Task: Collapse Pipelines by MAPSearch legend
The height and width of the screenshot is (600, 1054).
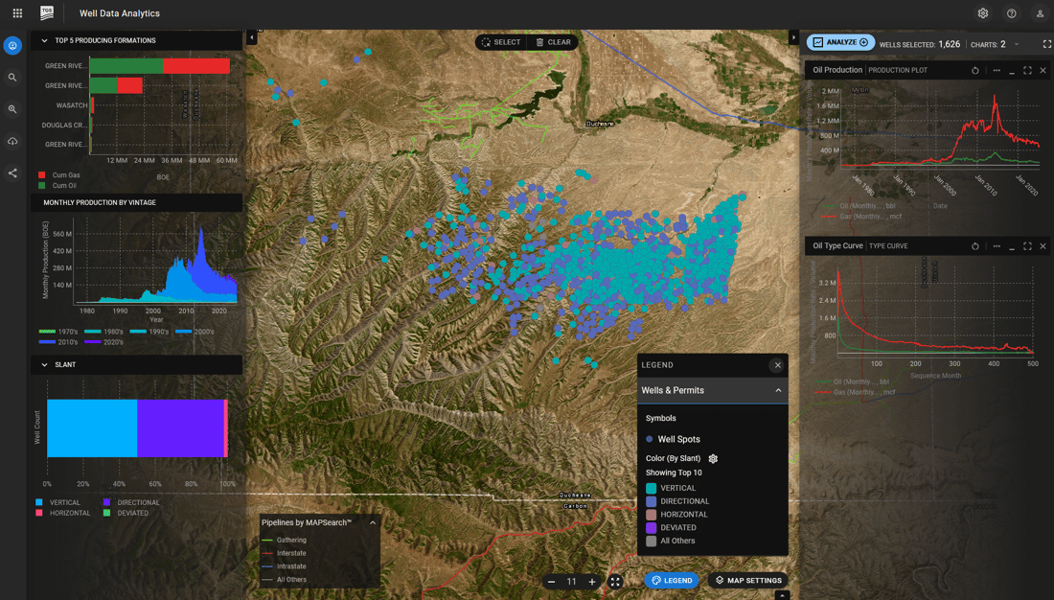Action: pos(373,522)
